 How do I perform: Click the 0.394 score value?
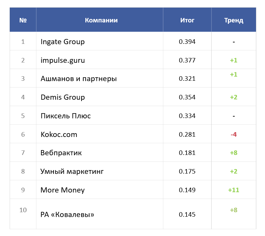coord(187,42)
